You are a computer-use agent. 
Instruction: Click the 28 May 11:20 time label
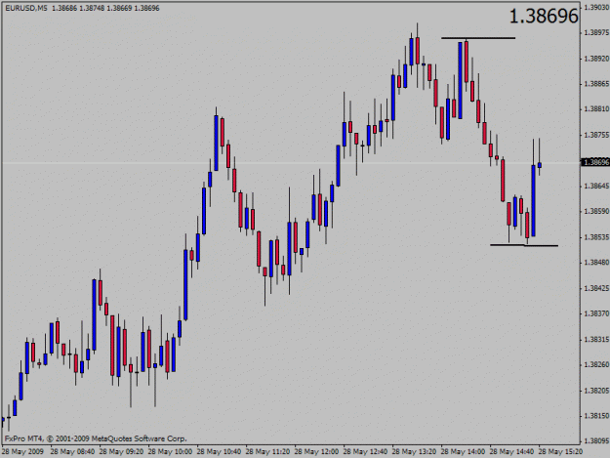[x=267, y=452]
